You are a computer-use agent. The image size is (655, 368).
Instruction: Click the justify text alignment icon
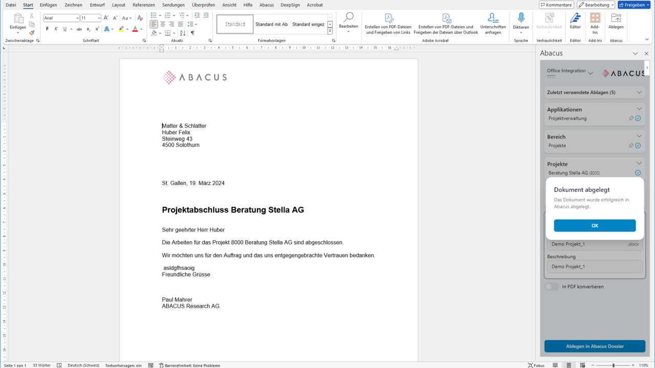coord(180,24)
